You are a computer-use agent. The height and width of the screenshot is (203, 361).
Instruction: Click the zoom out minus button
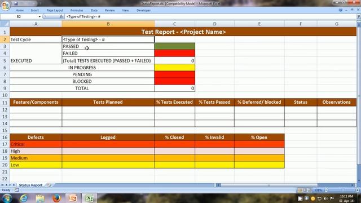(326, 190)
